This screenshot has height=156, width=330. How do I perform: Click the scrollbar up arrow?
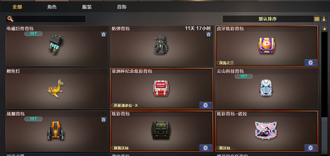coord(324,29)
